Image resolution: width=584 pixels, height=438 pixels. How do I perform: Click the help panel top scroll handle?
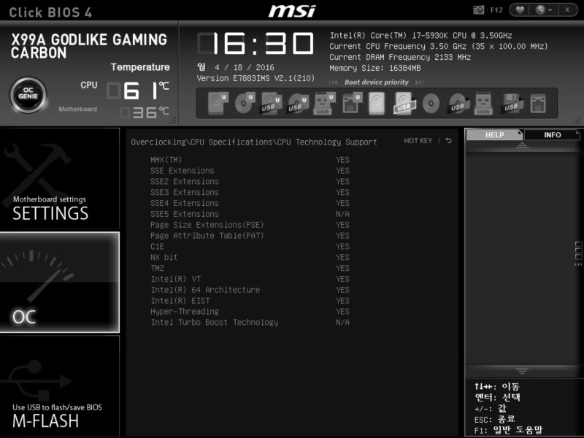pyautogui.click(x=522, y=146)
